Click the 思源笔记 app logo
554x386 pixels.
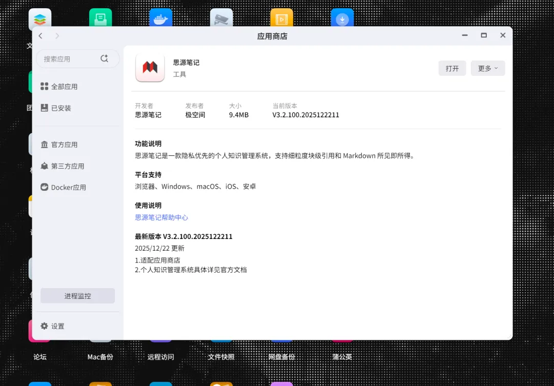pos(150,68)
